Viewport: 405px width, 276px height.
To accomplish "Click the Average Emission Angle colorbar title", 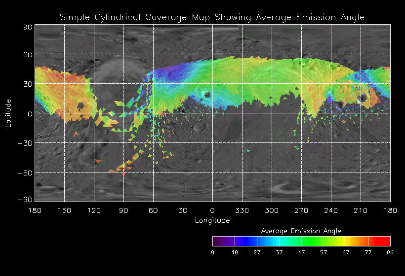I will [x=301, y=231].
